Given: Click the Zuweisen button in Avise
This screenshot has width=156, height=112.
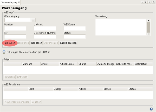Looking at the screenshot, I should pos(10,77).
